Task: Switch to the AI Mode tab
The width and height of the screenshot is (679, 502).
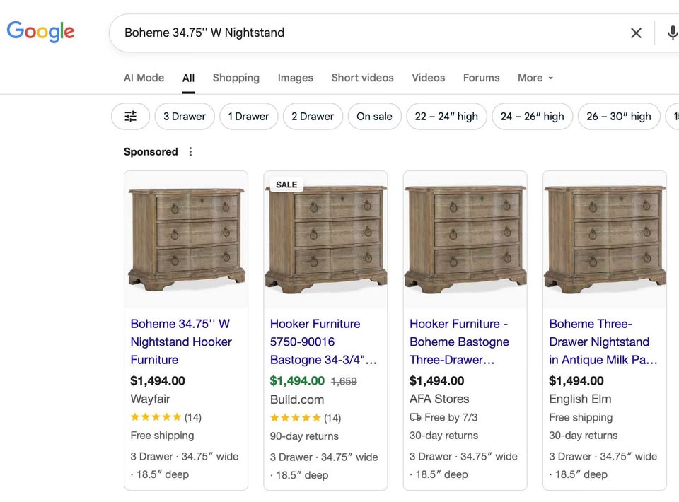Action: click(x=144, y=78)
